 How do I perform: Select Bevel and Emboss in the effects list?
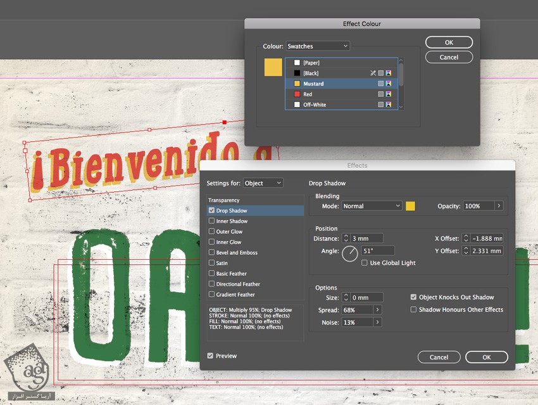237,253
